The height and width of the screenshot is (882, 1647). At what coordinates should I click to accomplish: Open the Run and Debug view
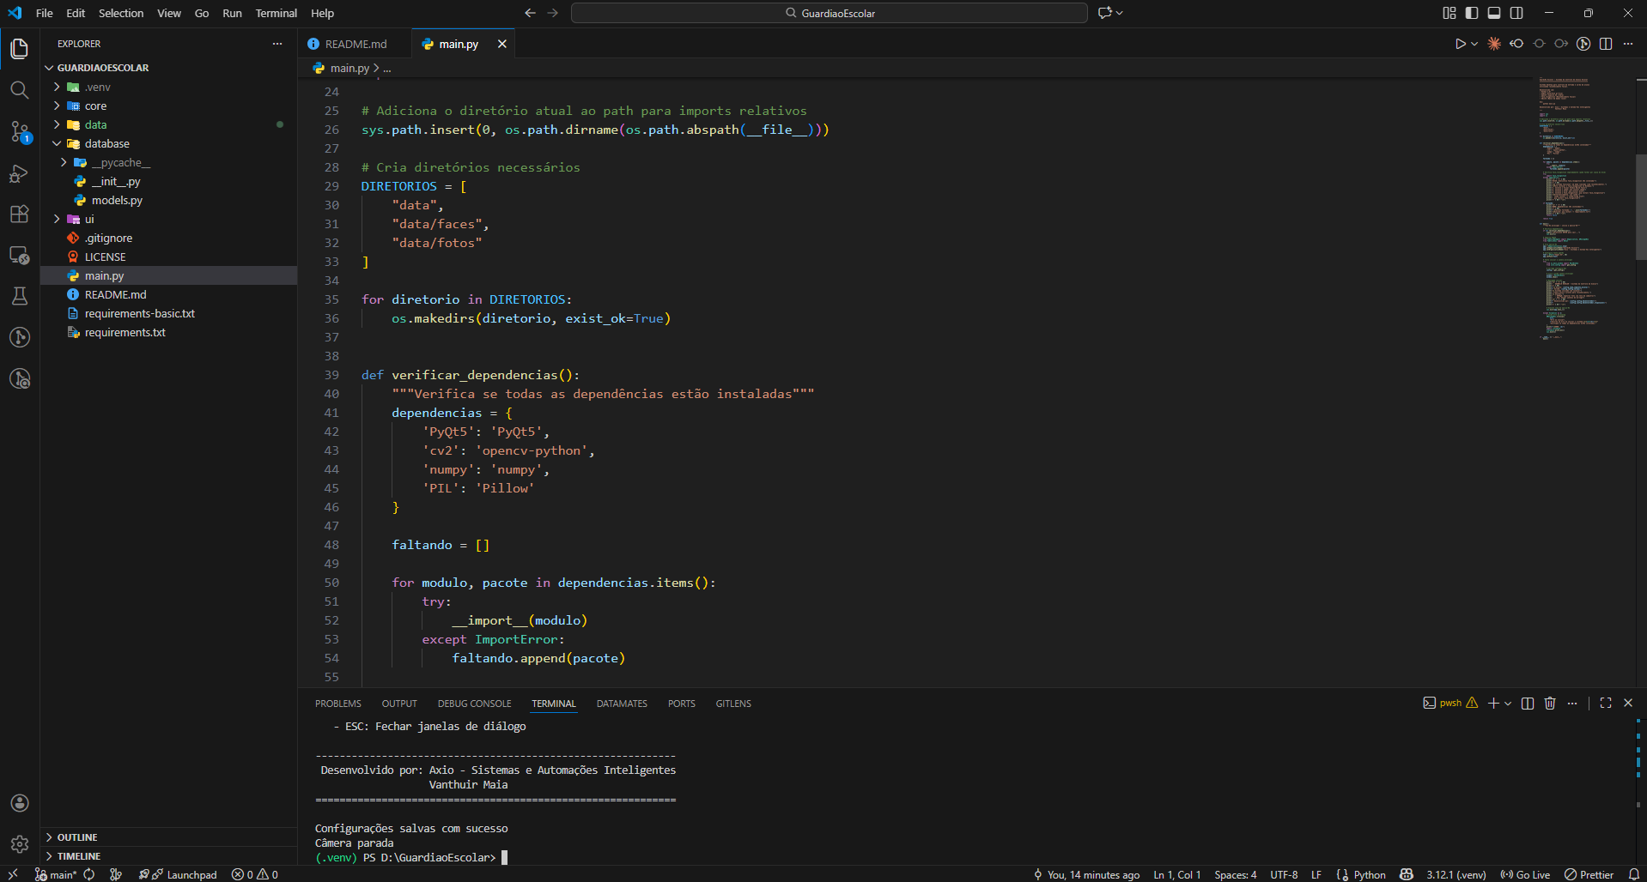pos(19,173)
